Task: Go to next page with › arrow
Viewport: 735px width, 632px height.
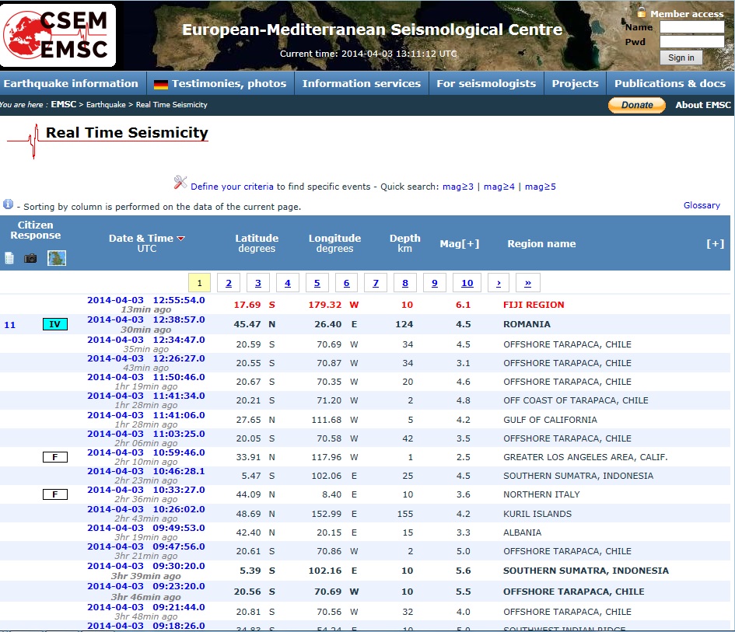Action: coord(499,283)
